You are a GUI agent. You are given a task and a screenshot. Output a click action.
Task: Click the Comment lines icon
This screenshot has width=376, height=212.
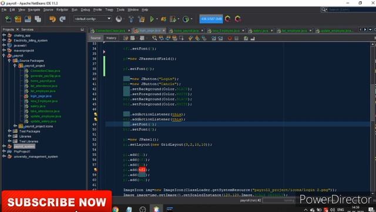click(246, 38)
